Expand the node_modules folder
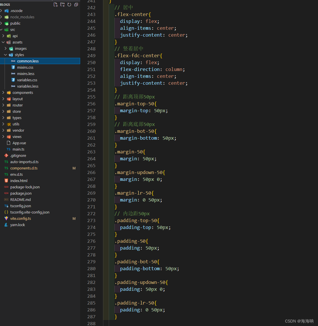318x326 pixels. 1,17
